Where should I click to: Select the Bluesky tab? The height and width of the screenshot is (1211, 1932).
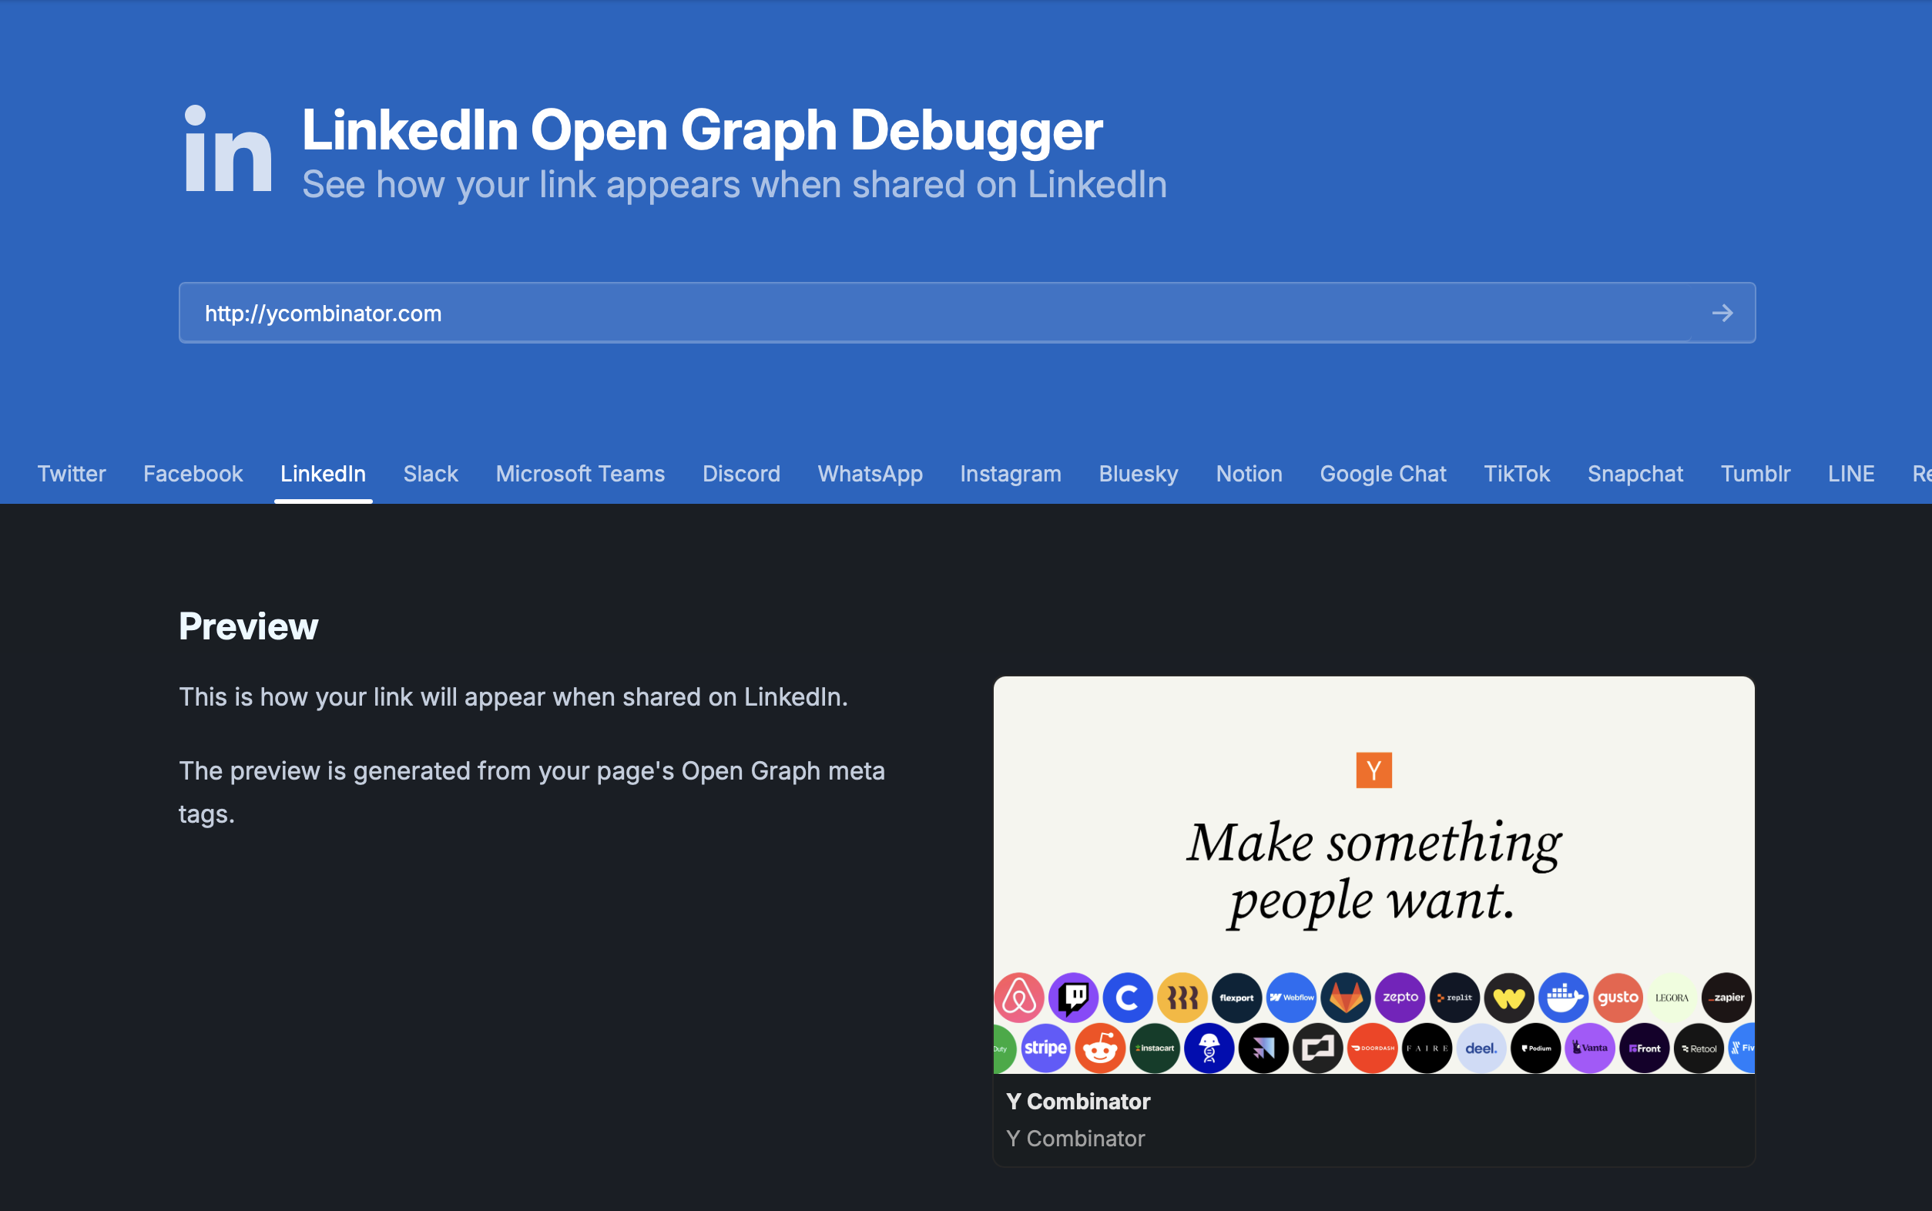pos(1138,473)
